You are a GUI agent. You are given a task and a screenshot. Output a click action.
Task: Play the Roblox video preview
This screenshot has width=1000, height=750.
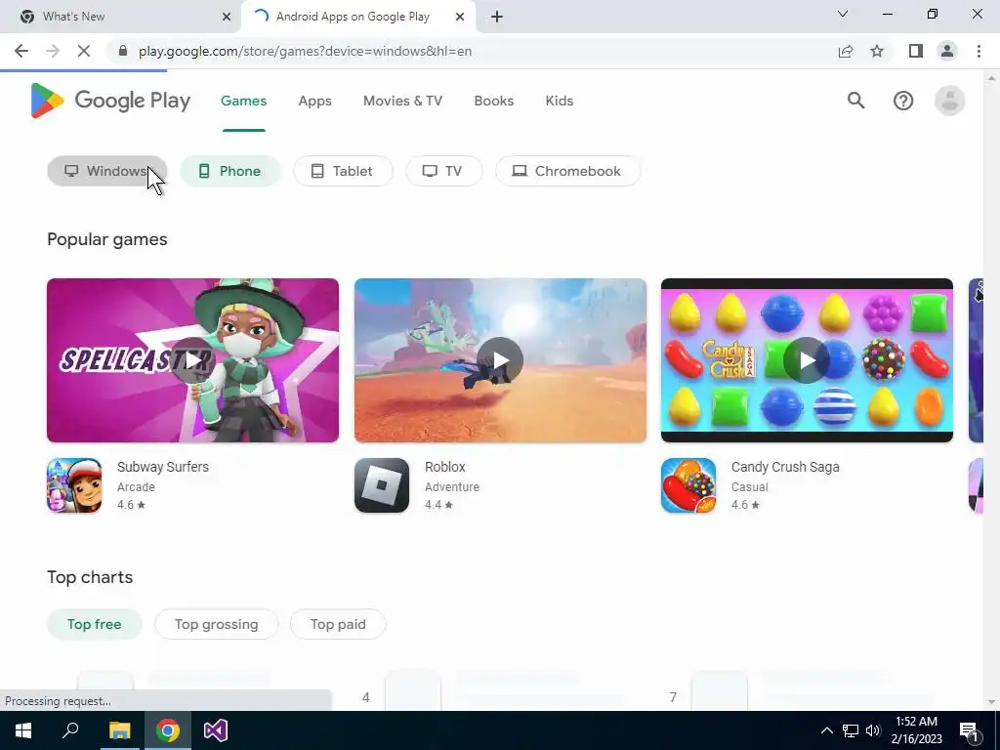tap(500, 360)
